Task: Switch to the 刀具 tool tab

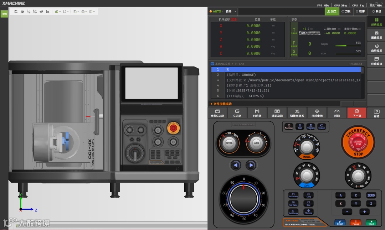Action: pyautogui.click(x=346, y=11)
